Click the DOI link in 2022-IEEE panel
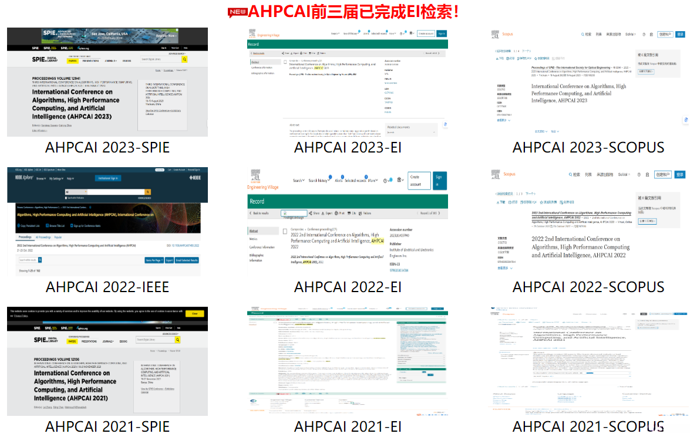697x437 pixels. 186,246
